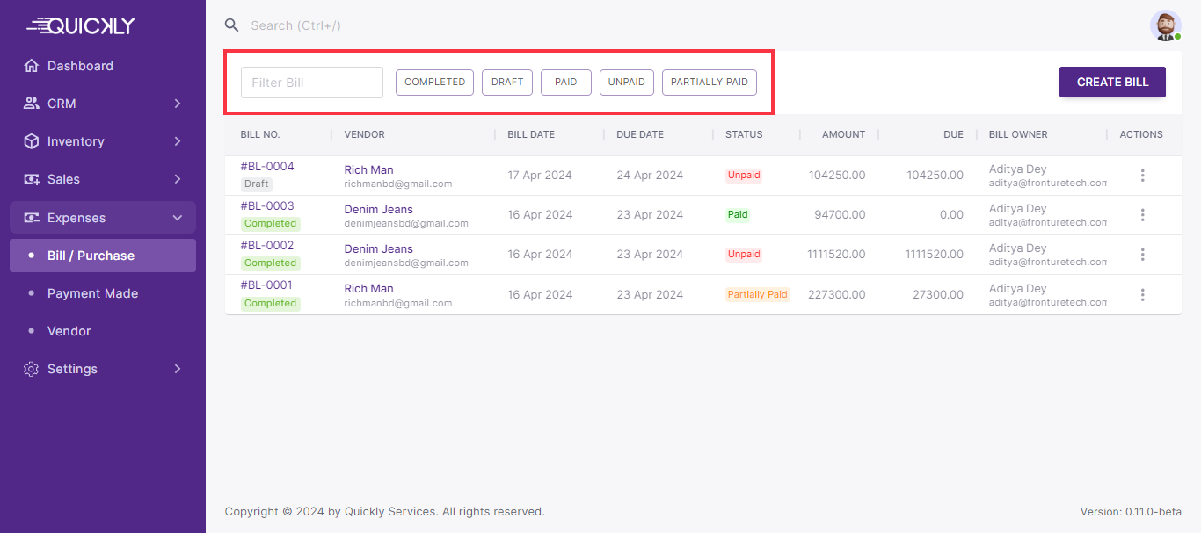Click the Quickly logo

click(80, 25)
